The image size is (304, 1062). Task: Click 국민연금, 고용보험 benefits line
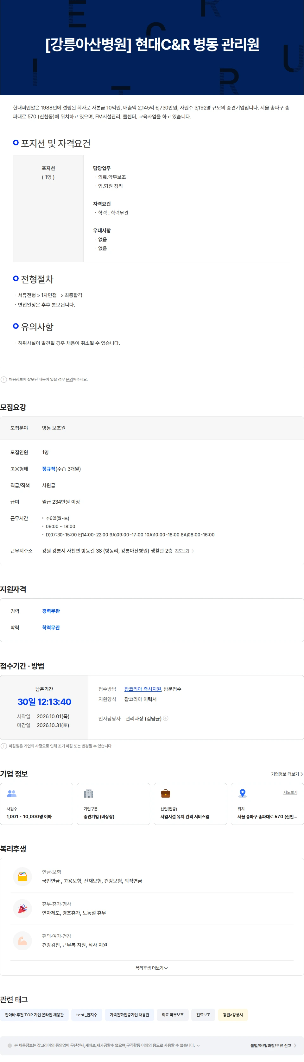92,880
